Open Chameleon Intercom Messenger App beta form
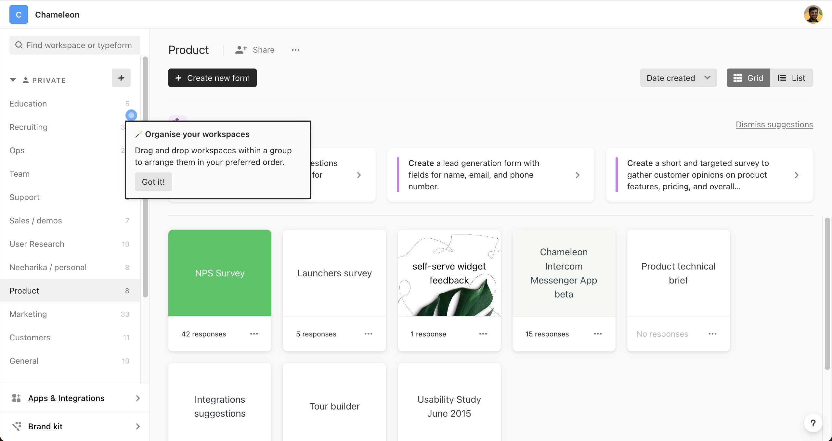This screenshot has height=441, width=832. [x=564, y=273]
